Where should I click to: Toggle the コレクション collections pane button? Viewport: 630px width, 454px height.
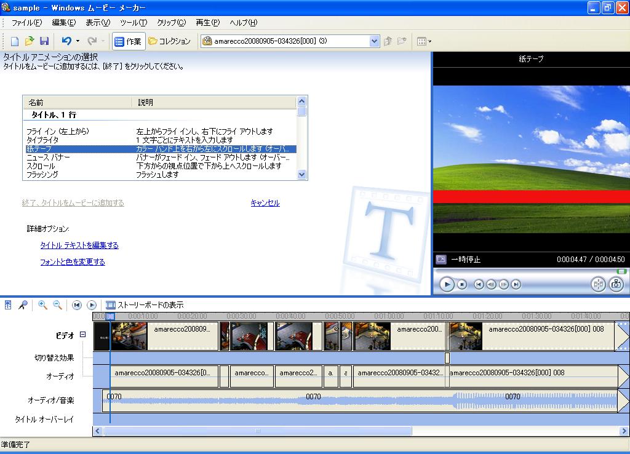click(170, 41)
